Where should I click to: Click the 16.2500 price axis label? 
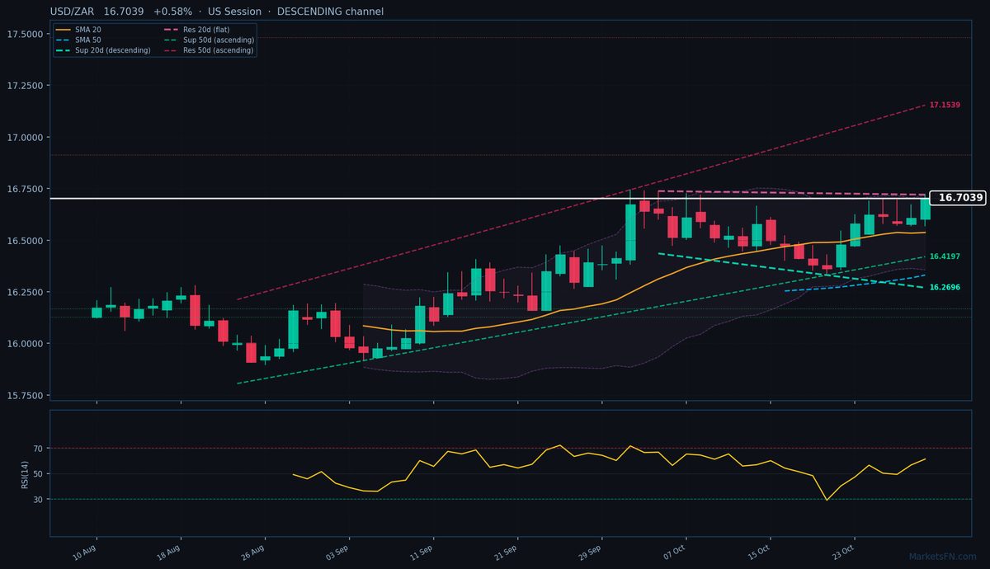25,292
